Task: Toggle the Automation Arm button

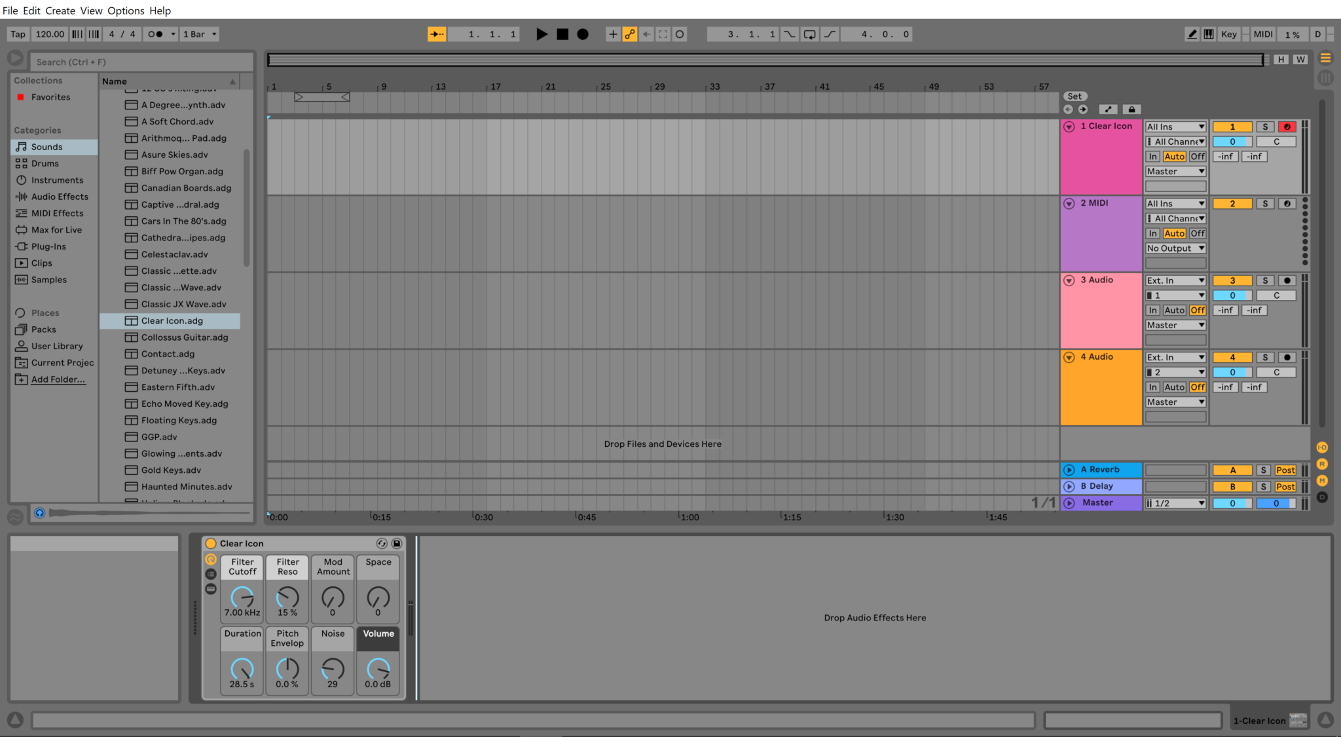Action: [630, 34]
